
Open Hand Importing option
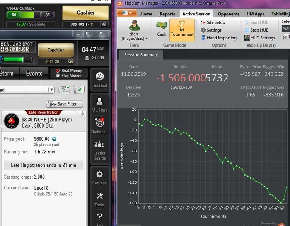click(x=219, y=38)
